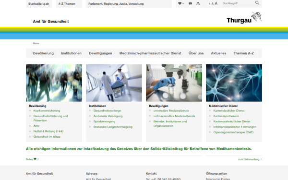Jump via zum Seitenanfang link

250,159
